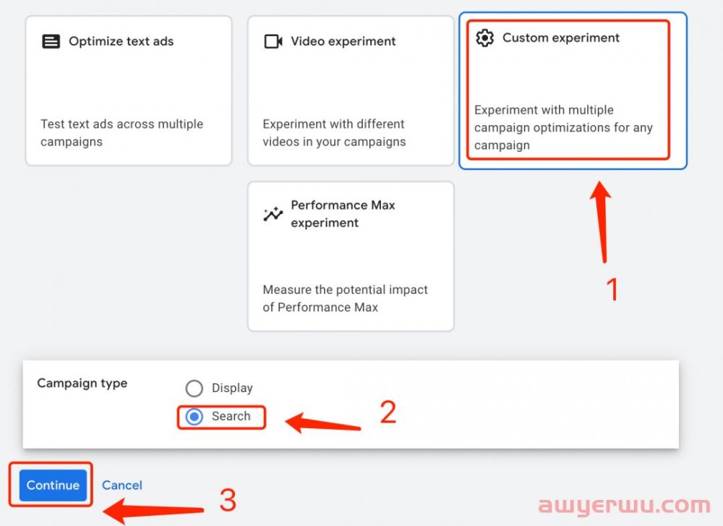Click 'Measure the potential impact' description text
The width and height of the screenshot is (723, 526).
tap(346, 298)
